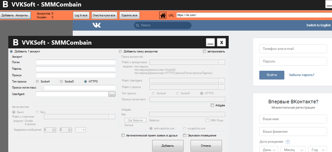
Task: Click the VK logo in browser header
Action: 97,25
